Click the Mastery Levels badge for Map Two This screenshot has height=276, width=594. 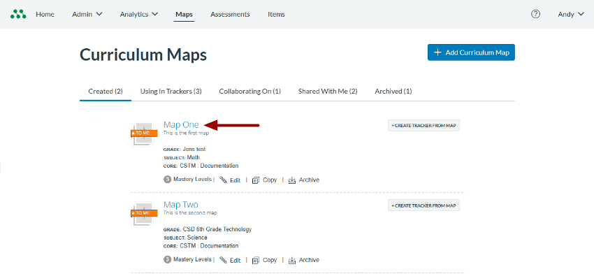pos(167,260)
